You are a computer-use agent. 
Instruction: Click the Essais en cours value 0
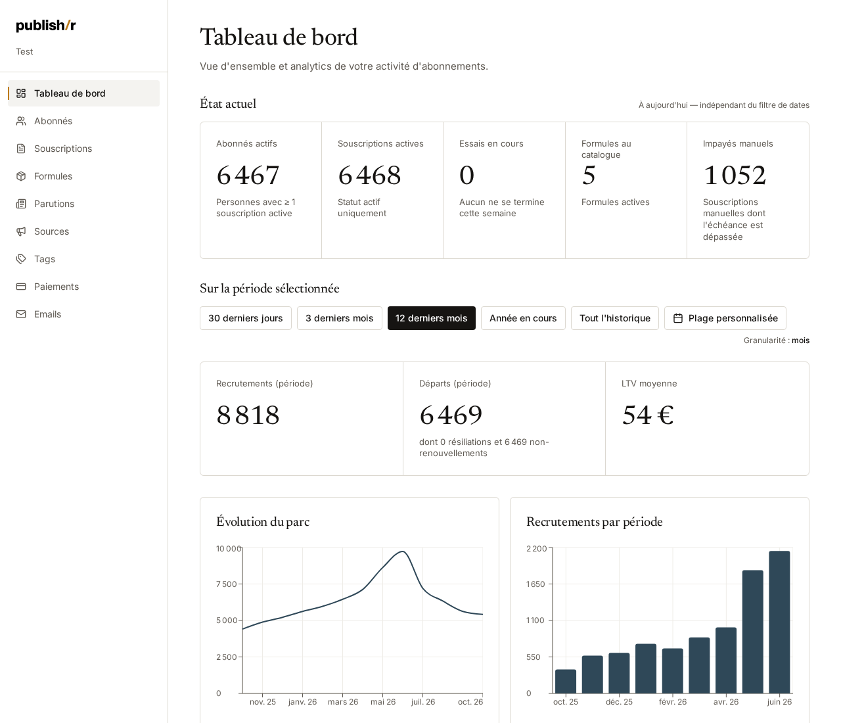coord(467,175)
